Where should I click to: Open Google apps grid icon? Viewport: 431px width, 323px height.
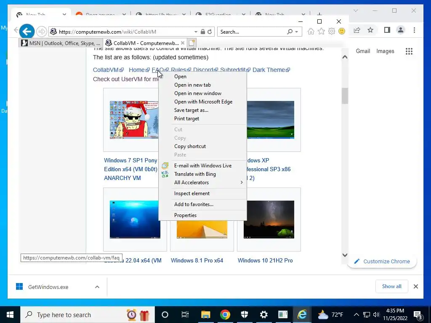[409, 51]
